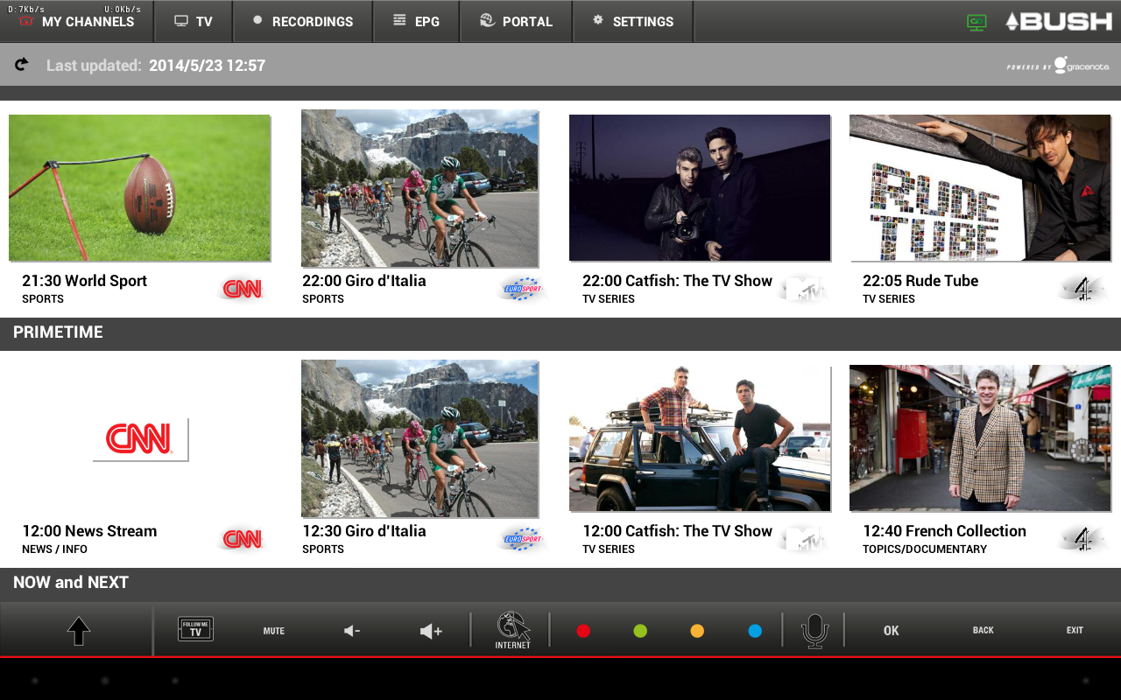The width and height of the screenshot is (1121, 700).
Task: Open the Internet browser icon
Action: point(513,630)
